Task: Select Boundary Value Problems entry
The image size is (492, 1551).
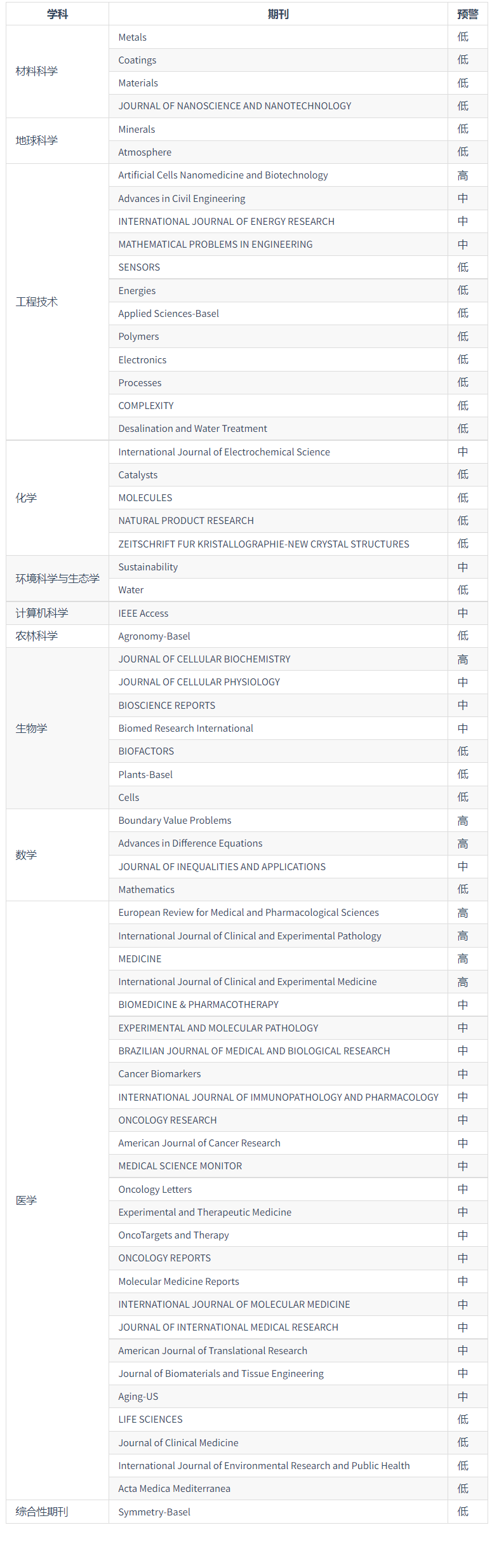Action: pos(175,821)
